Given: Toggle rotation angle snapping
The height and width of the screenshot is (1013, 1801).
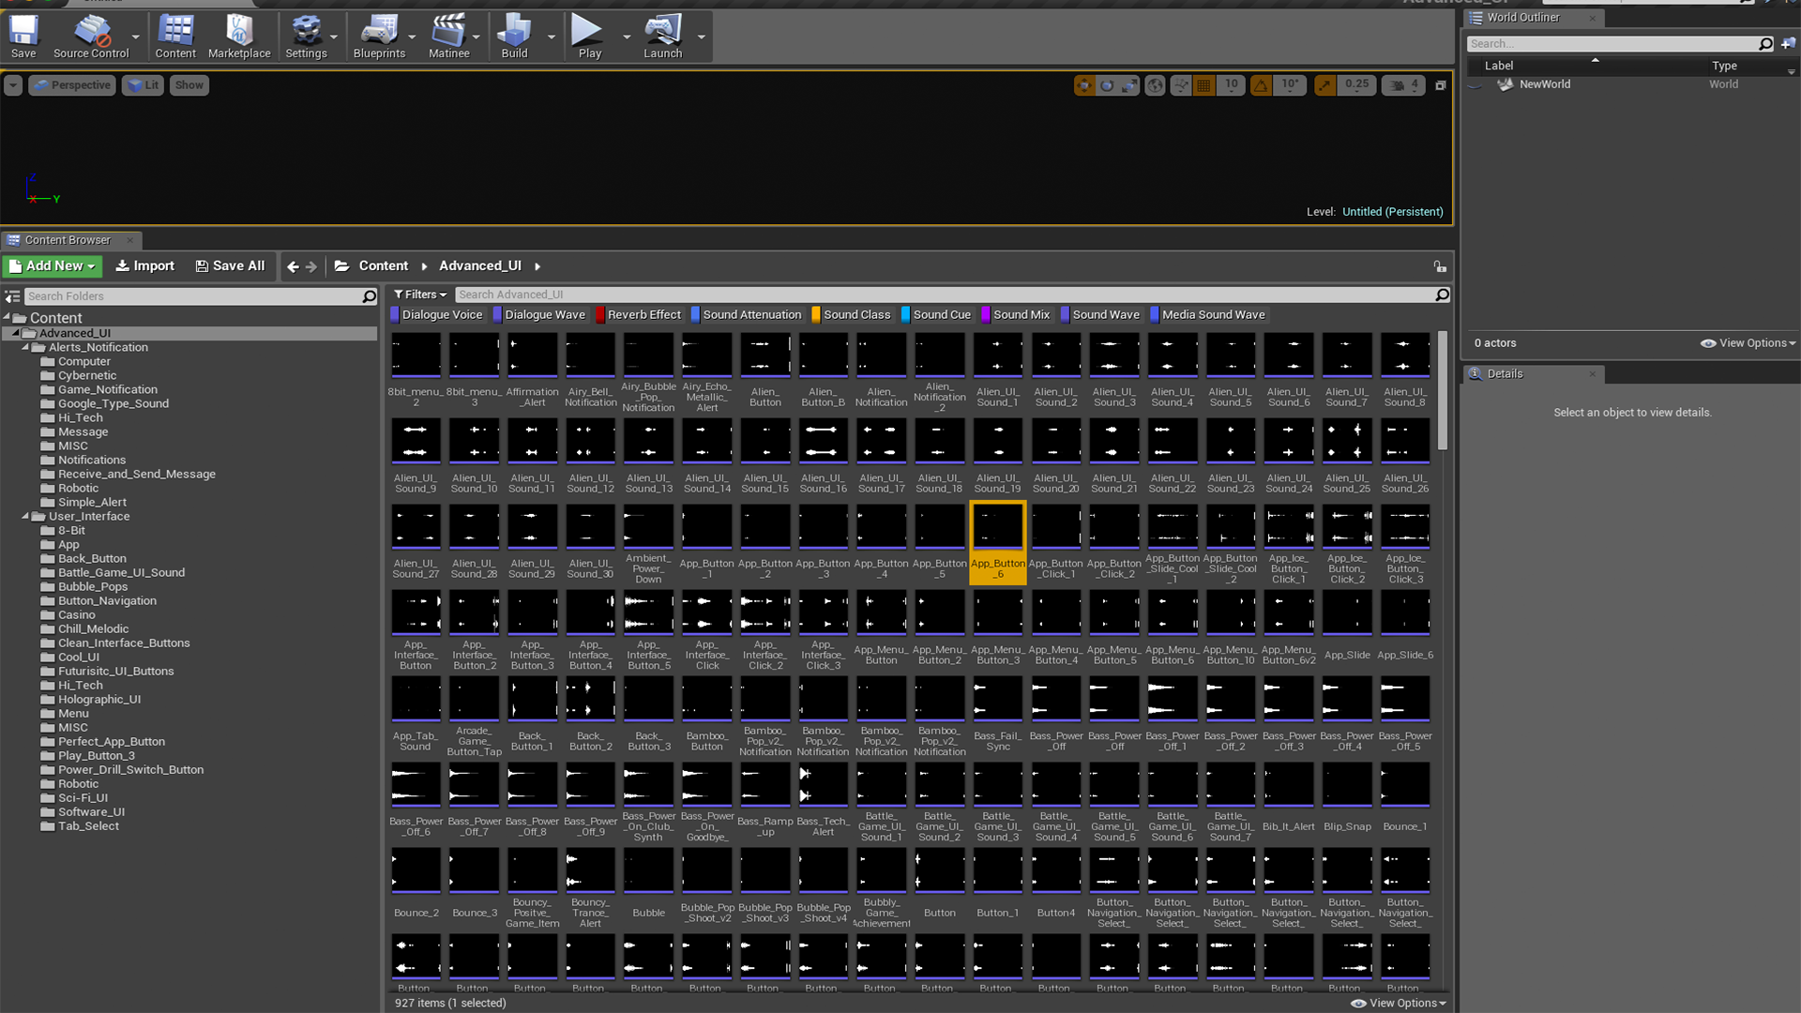Looking at the screenshot, I should click(1262, 85).
